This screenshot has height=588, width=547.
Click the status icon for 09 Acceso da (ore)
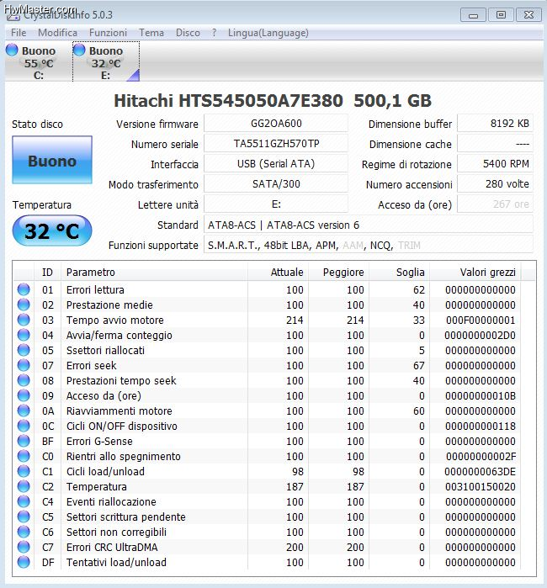(x=24, y=395)
